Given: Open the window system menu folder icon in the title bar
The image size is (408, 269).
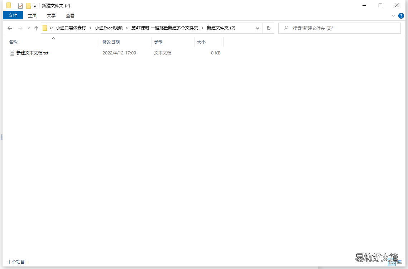Looking at the screenshot, I should coord(9,5).
